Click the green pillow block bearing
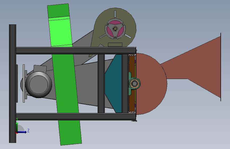This screenshot has width=230, height=149. 134,84
